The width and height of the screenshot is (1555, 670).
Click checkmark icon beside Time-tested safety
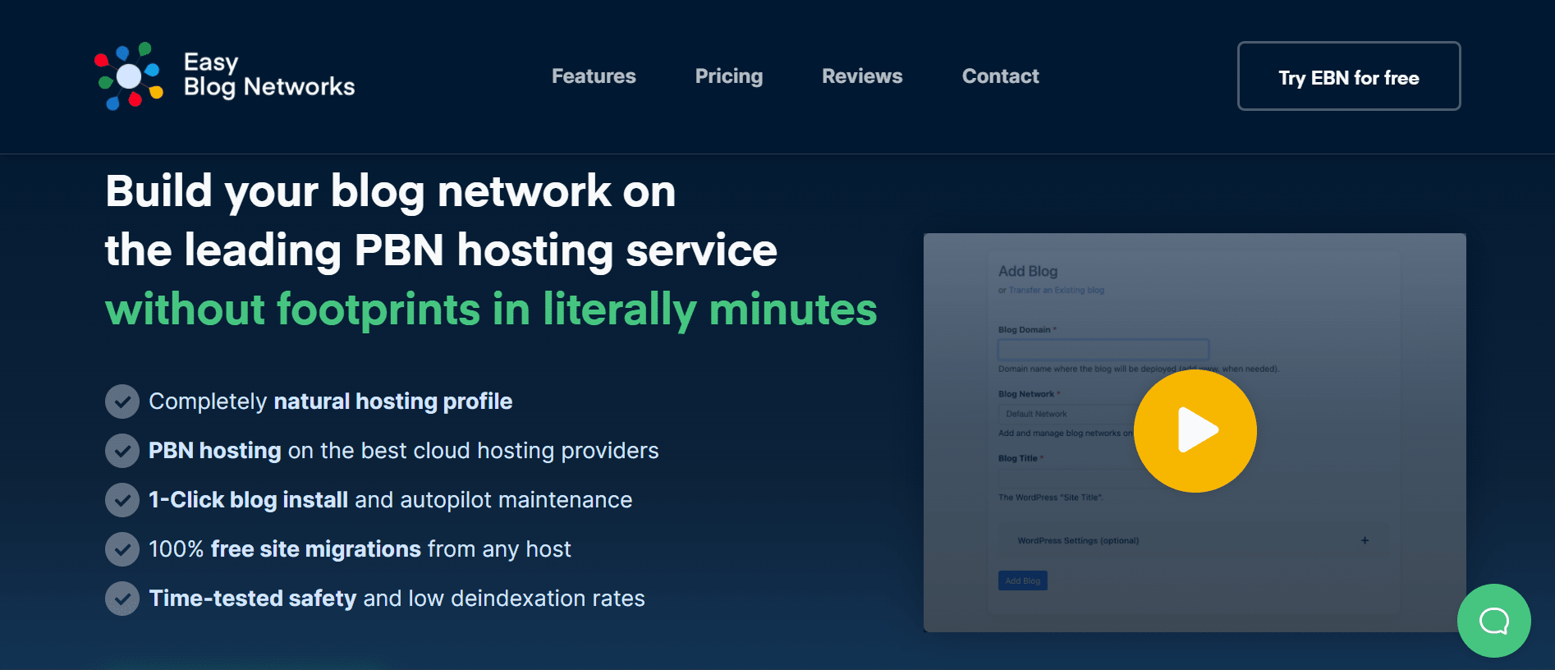122,599
